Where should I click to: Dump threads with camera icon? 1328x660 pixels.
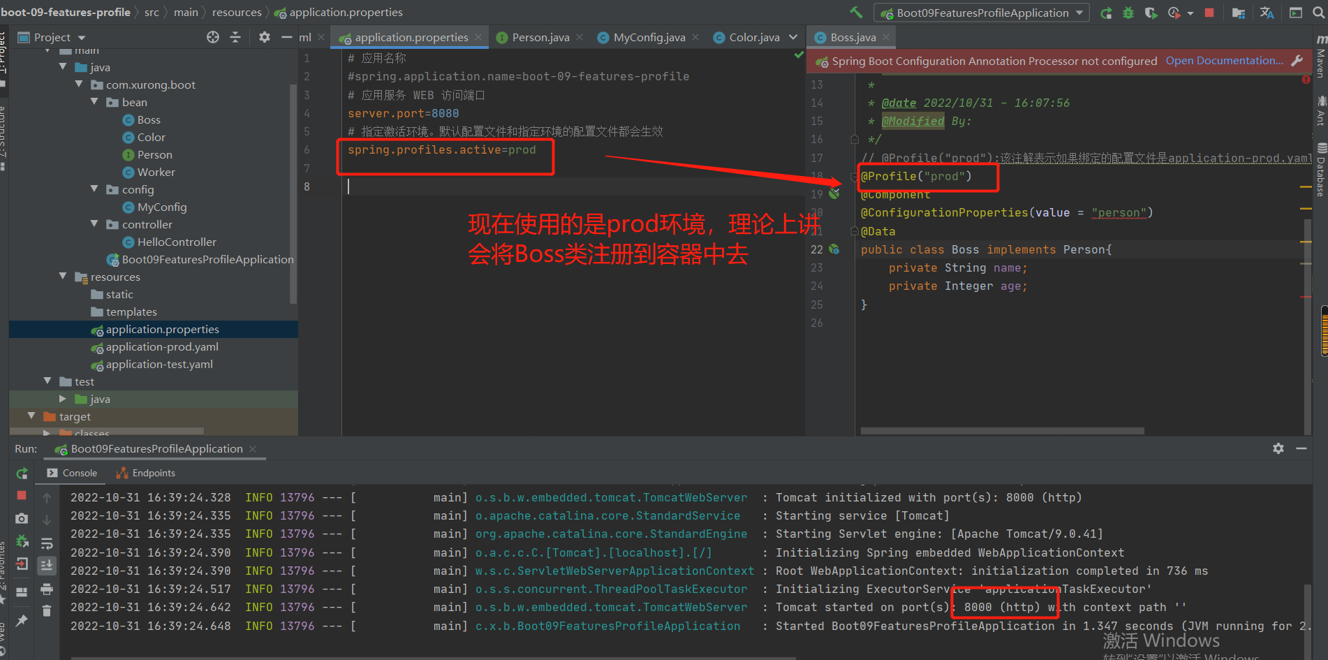(x=22, y=518)
